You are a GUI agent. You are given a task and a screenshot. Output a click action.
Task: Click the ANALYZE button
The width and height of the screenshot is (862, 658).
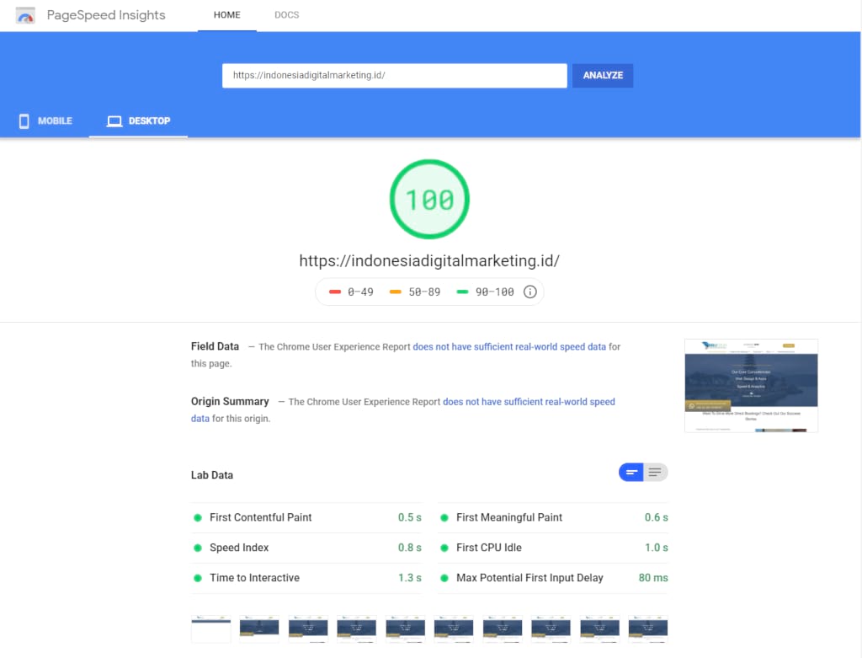click(x=603, y=75)
